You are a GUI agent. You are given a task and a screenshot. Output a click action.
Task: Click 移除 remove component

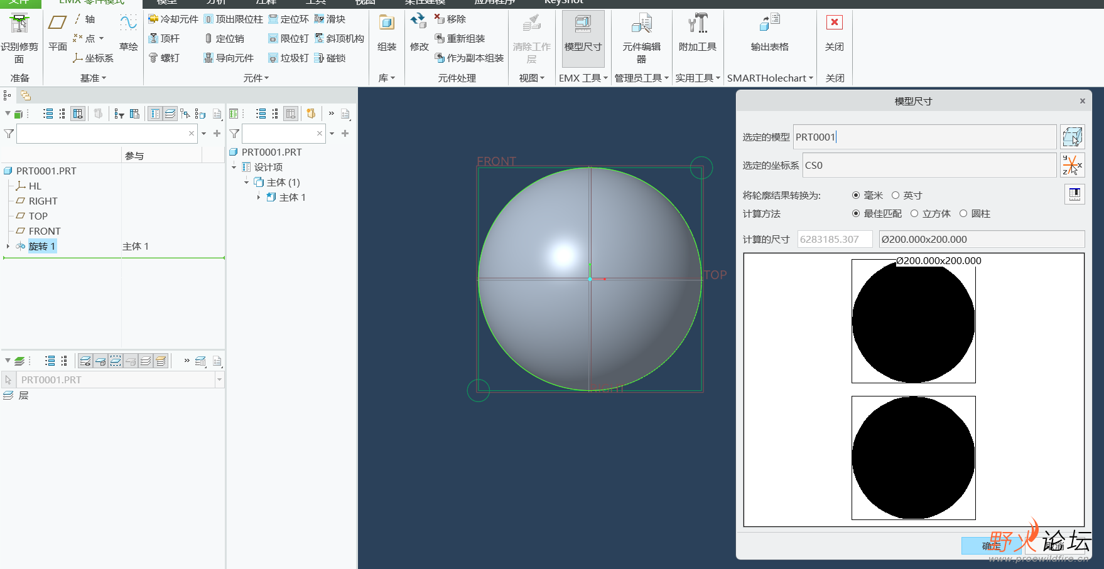[x=450, y=19]
